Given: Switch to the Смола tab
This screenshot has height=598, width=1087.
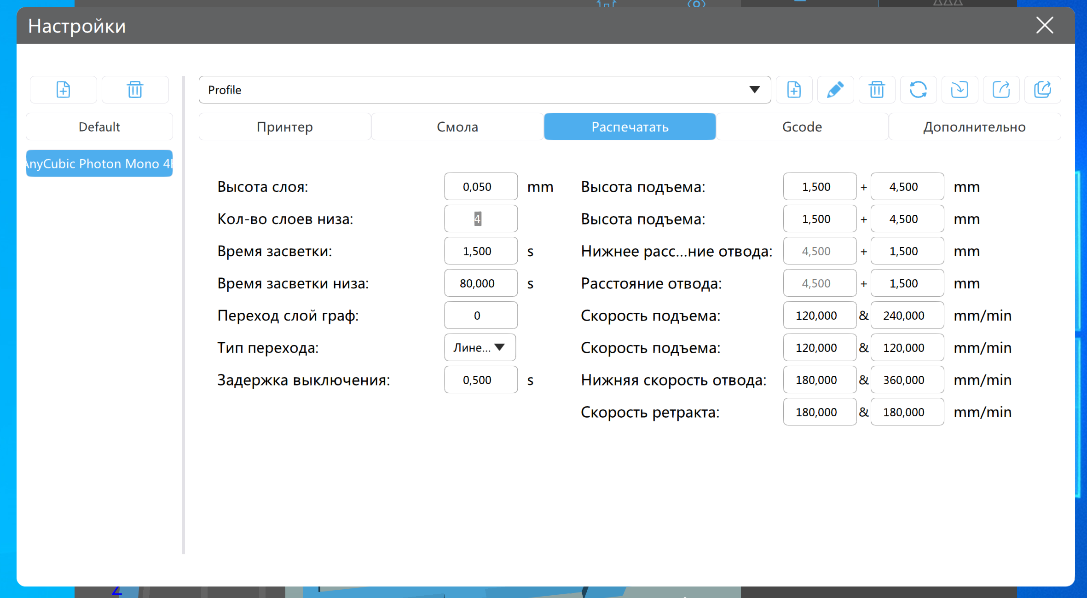Looking at the screenshot, I should coord(457,127).
